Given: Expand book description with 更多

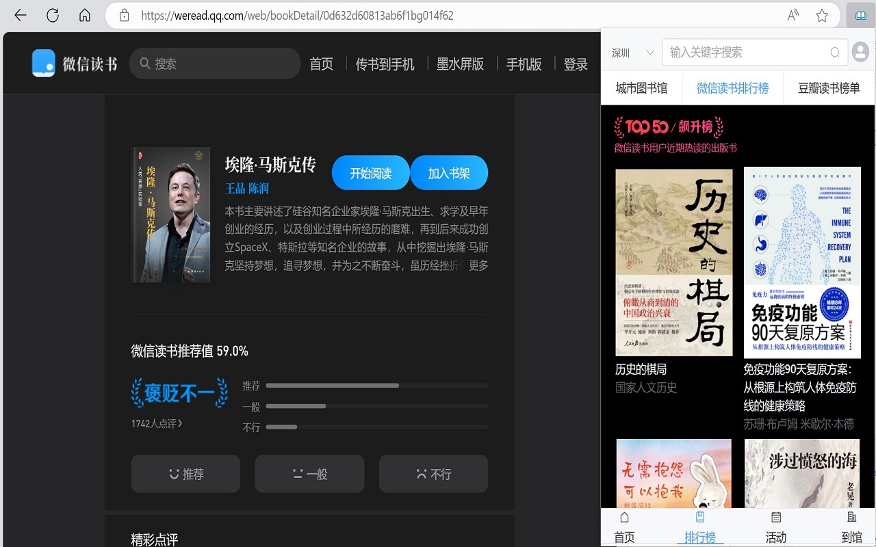Looking at the screenshot, I should point(478,265).
